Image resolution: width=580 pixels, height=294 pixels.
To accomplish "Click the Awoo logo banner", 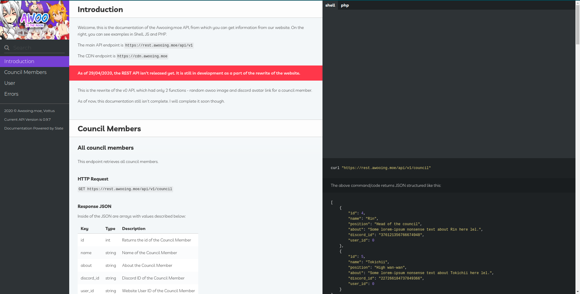I will [x=34, y=20].
